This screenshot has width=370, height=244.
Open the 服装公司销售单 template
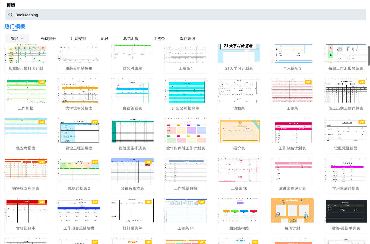(x=79, y=59)
